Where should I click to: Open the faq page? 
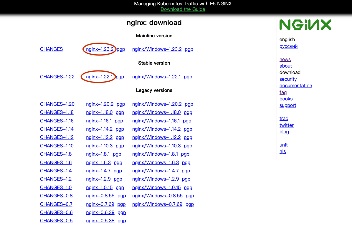(283, 93)
